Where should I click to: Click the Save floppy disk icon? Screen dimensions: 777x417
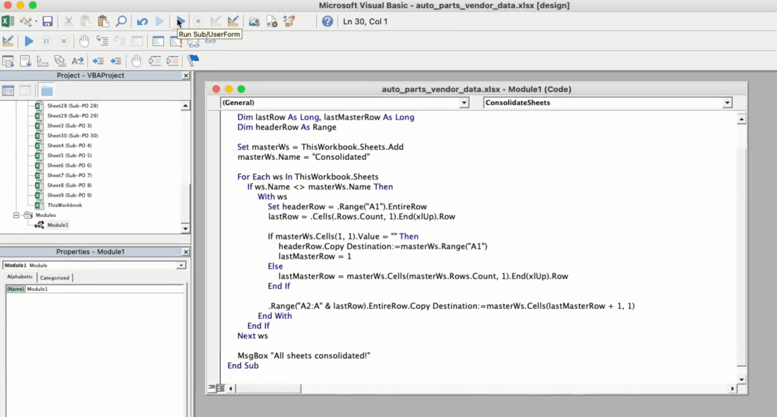(47, 21)
